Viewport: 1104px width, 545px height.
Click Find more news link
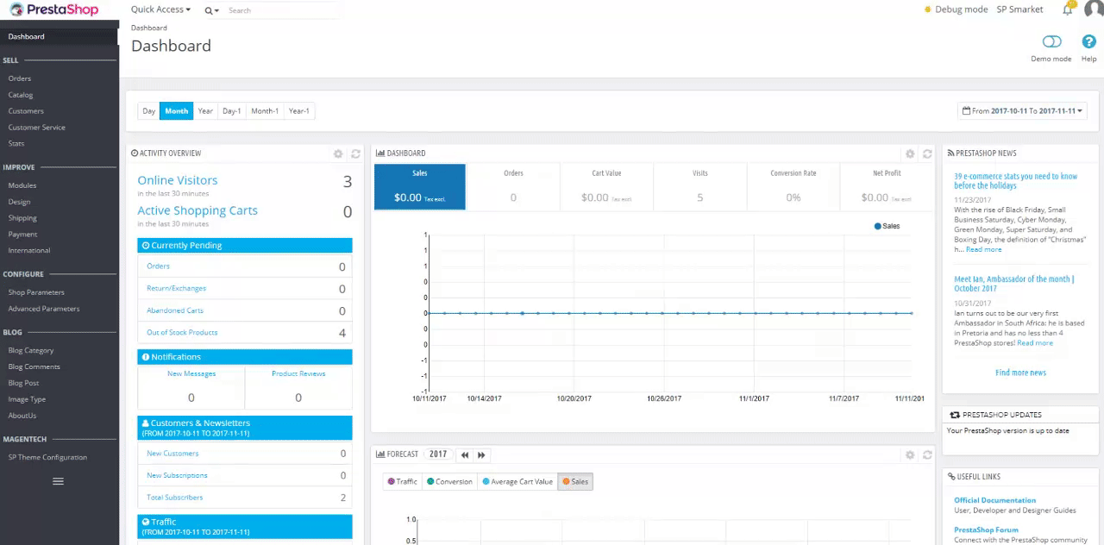[1020, 373]
